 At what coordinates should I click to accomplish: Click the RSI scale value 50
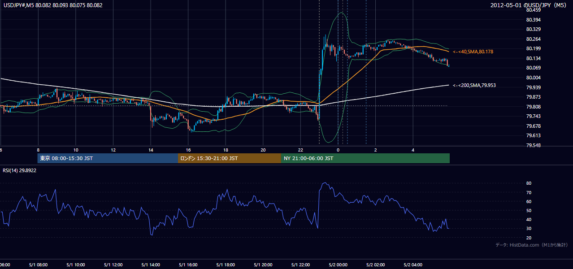click(529, 211)
